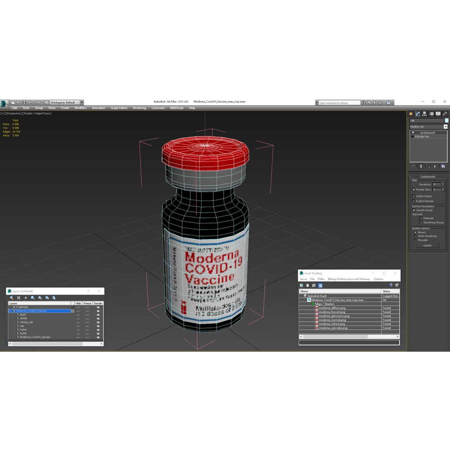
Task: Click the Show End Result toggle icon
Action: pyautogui.click(x=421, y=166)
